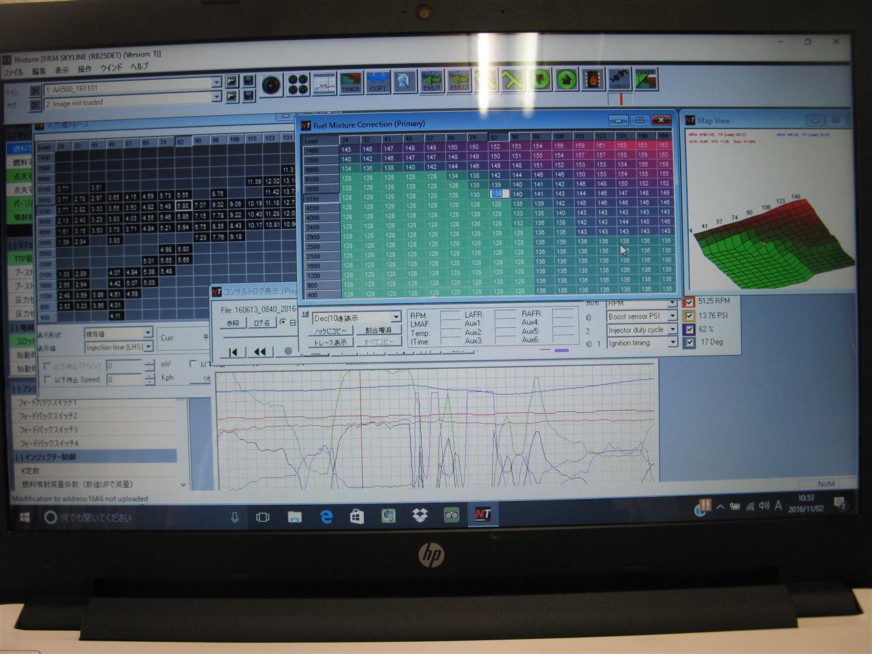Close the sub image with X button
Viewport: 872px width, 654px height.
coord(35,104)
